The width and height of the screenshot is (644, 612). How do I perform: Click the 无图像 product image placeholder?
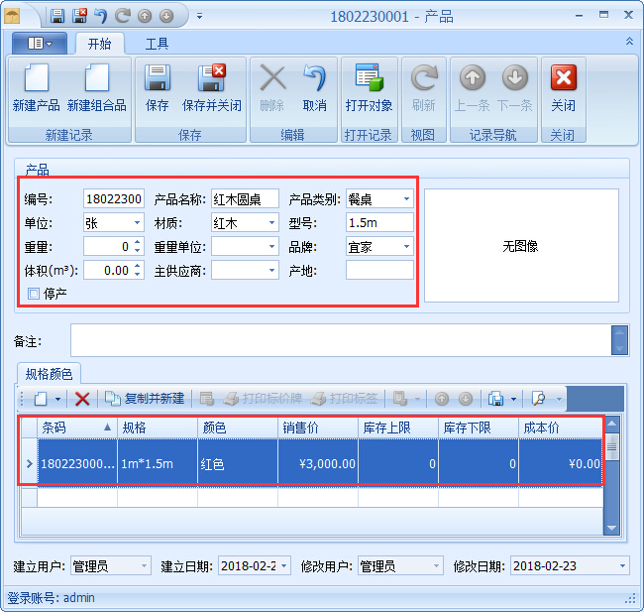tap(520, 246)
